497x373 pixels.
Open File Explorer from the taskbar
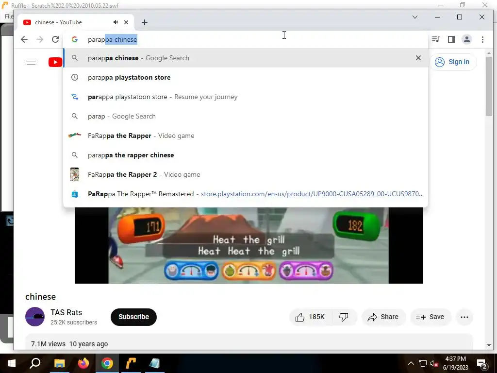(59, 363)
